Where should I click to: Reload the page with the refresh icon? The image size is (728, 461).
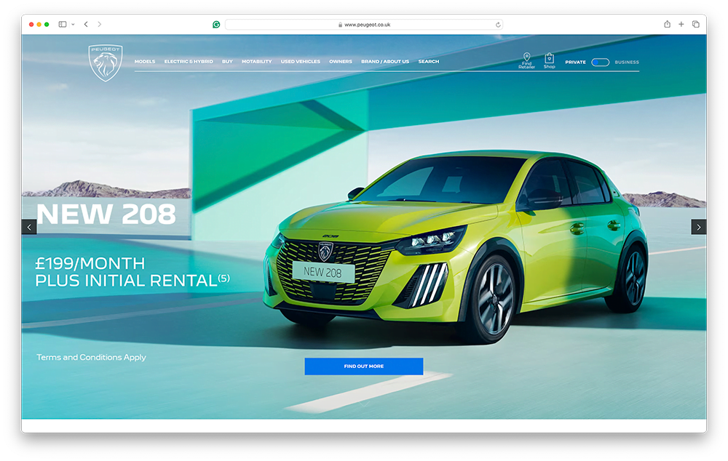pyautogui.click(x=498, y=25)
